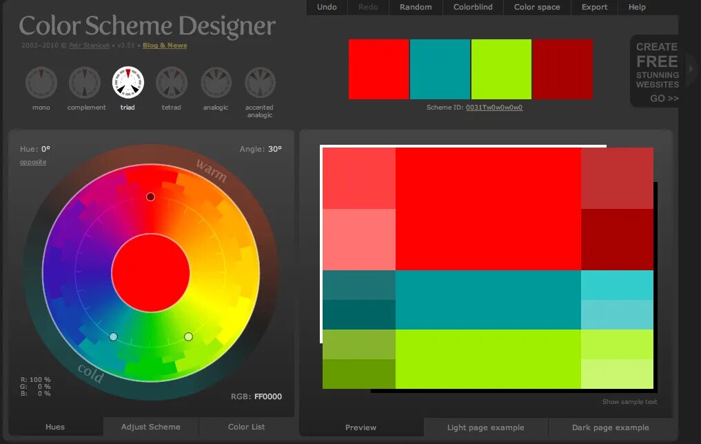701x444 pixels.
Task: Open the Dark page example tab
Action: [x=610, y=427]
